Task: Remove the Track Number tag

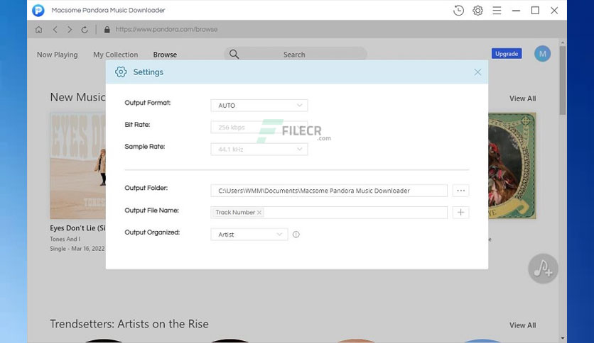Action: click(259, 213)
